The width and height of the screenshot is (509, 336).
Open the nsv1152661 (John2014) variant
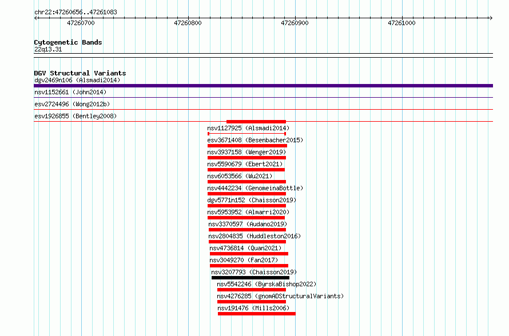(70, 92)
